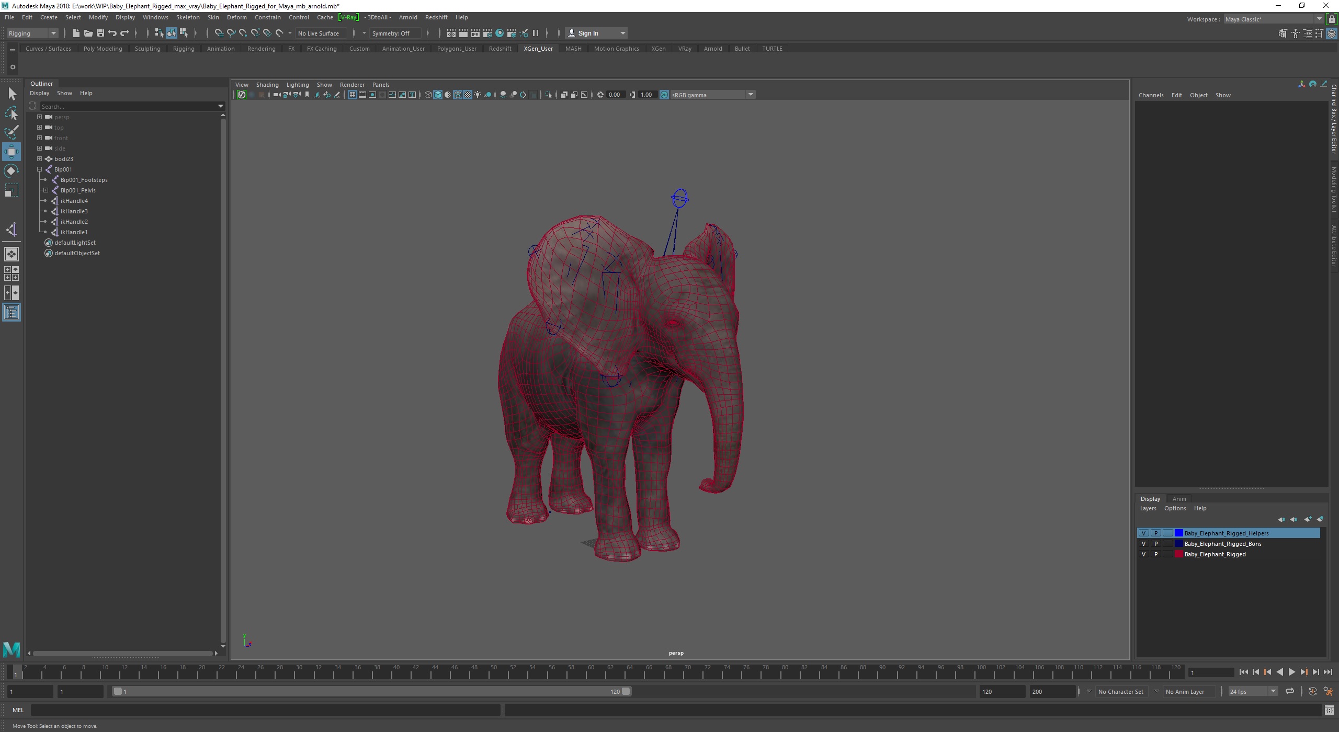The image size is (1339, 732).
Task: Create layer from selected objects icon
Action: [1320, 519]
